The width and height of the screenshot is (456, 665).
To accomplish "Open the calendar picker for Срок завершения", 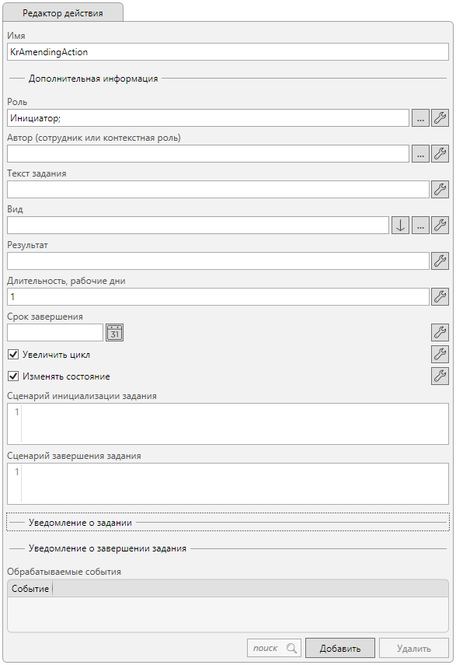I will (114, 333).
